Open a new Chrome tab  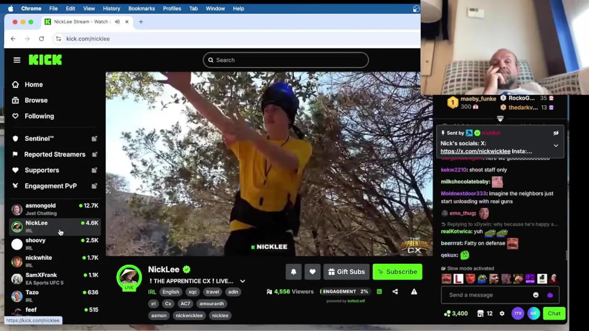pyautogui.click(x=141, y=22)
